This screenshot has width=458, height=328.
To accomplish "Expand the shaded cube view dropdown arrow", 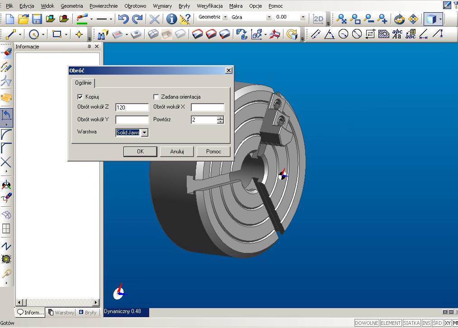I will tap(440, 19).
